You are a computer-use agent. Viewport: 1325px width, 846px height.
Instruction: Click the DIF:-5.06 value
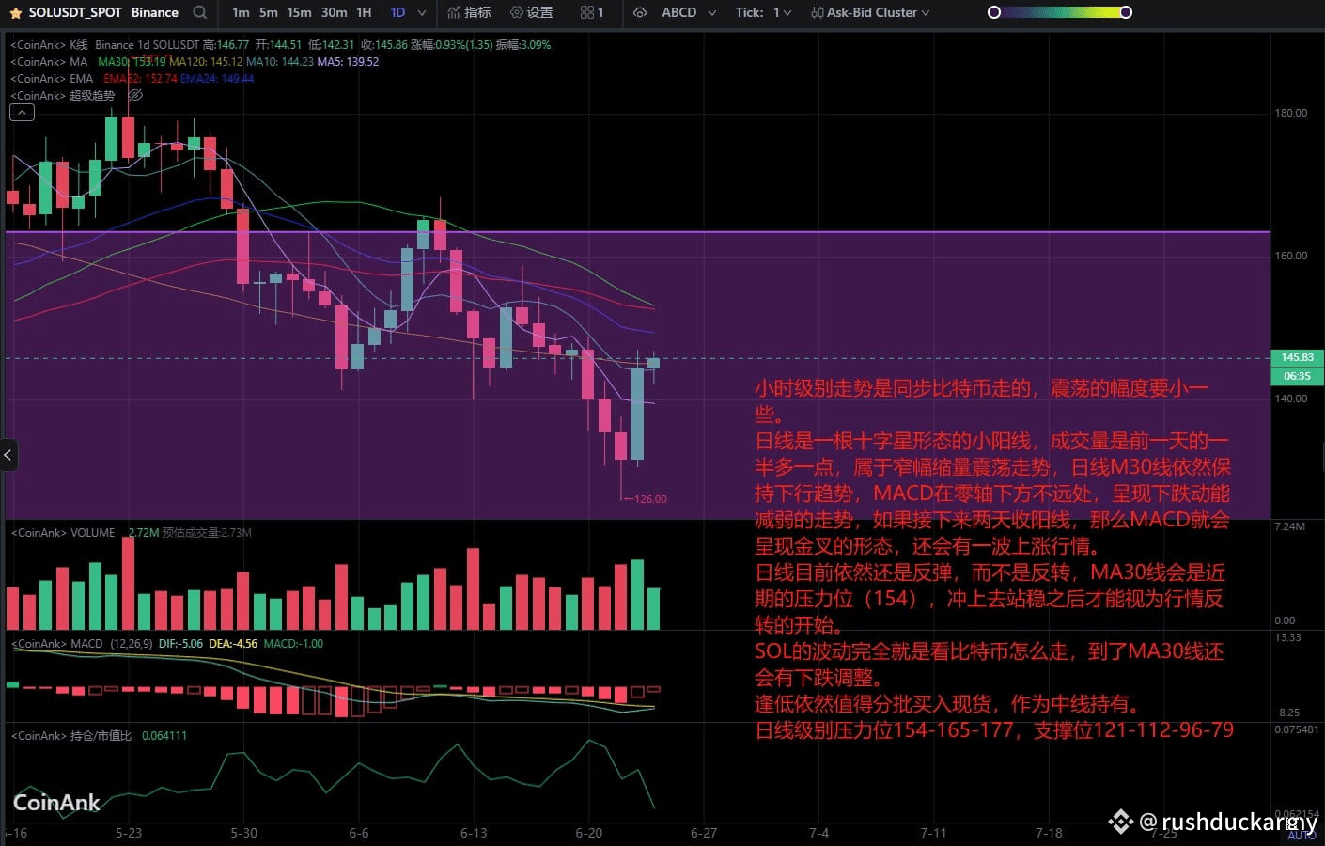pos(180,644)
